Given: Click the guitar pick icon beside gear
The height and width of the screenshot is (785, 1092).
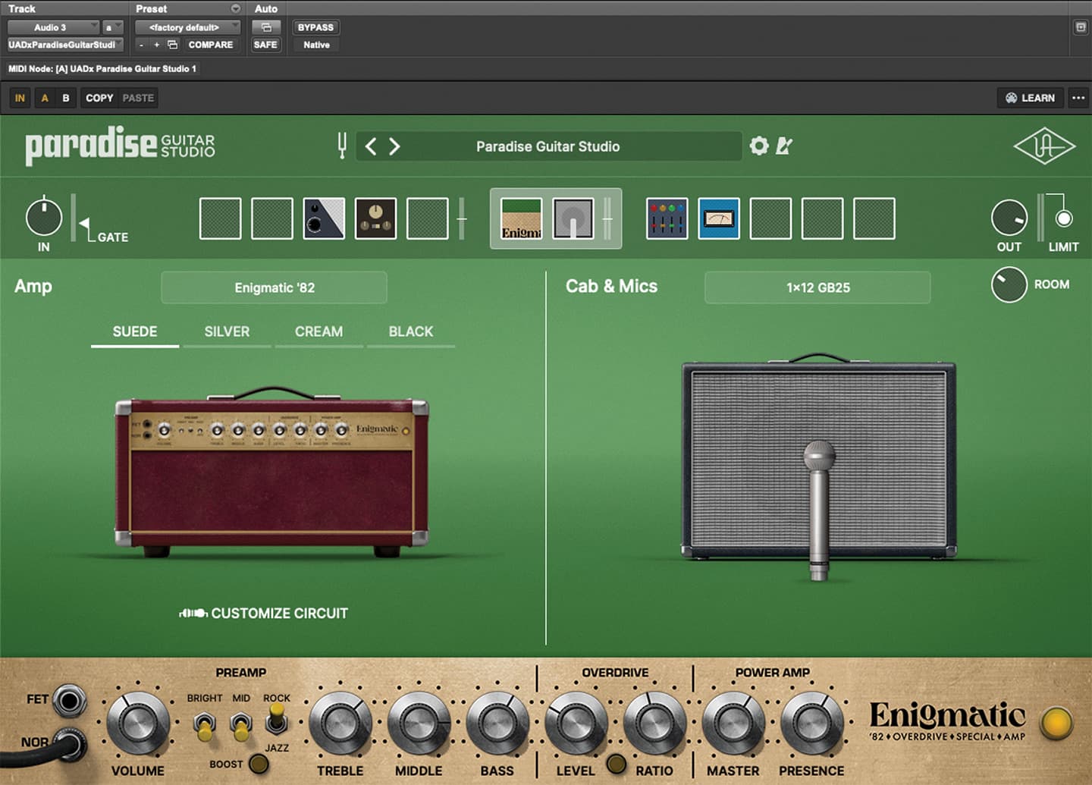Looking at the screenshot, I should [784, 146].
